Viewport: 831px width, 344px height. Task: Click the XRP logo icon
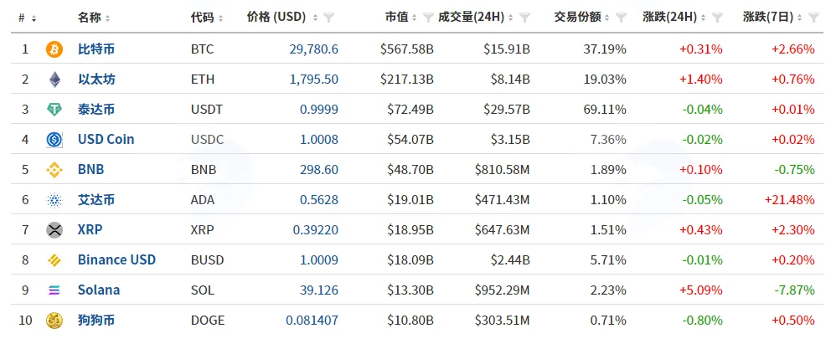click(x=54, y=230)
